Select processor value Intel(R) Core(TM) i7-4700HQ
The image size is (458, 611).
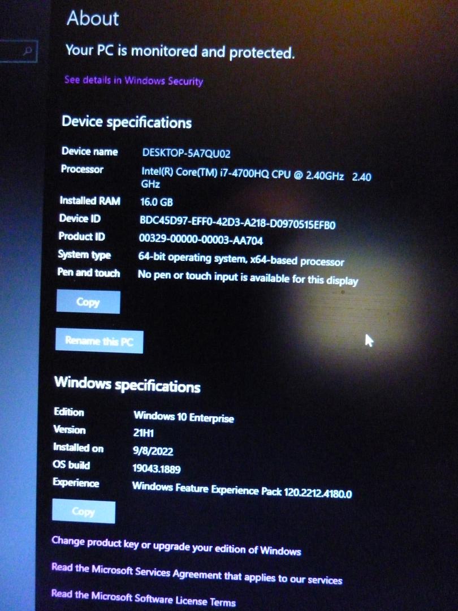pyautogui.click(x=256, y=178)
